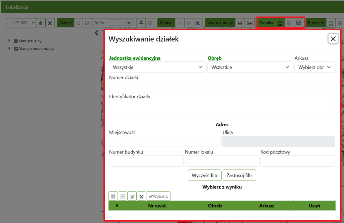Viewport: 344px width, 223px height.
Task: Open the Jednostka ewidencyjna dropdown
Action: tap(157, 67)
